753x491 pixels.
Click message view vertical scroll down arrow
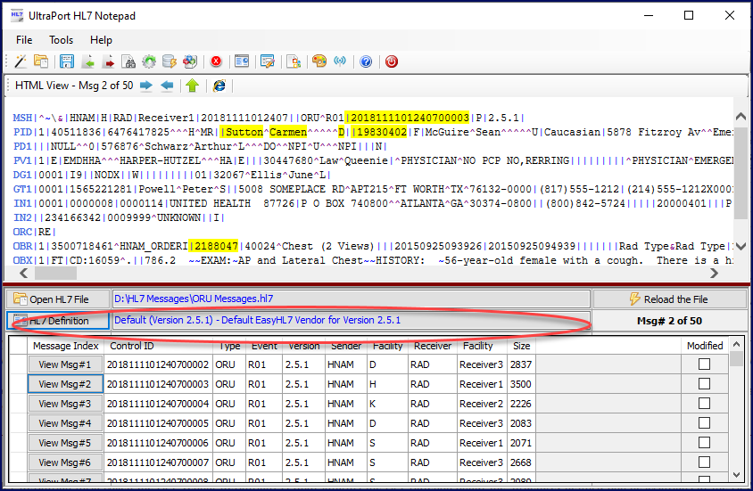741,246
